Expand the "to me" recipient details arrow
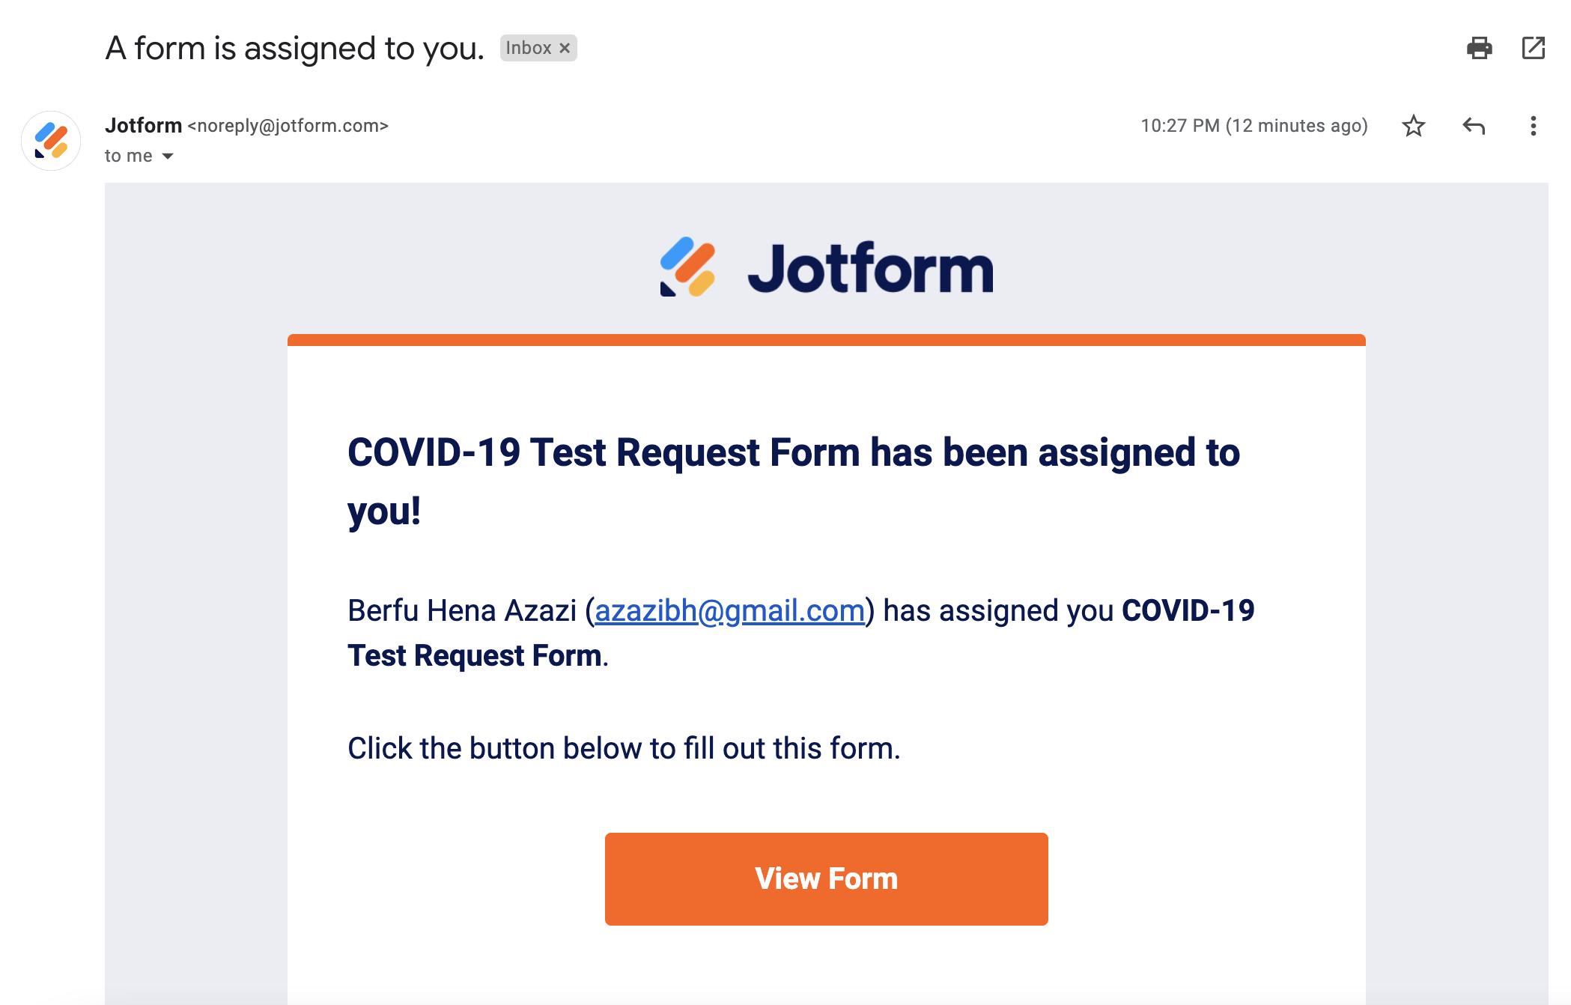 [x=168, y=156]
